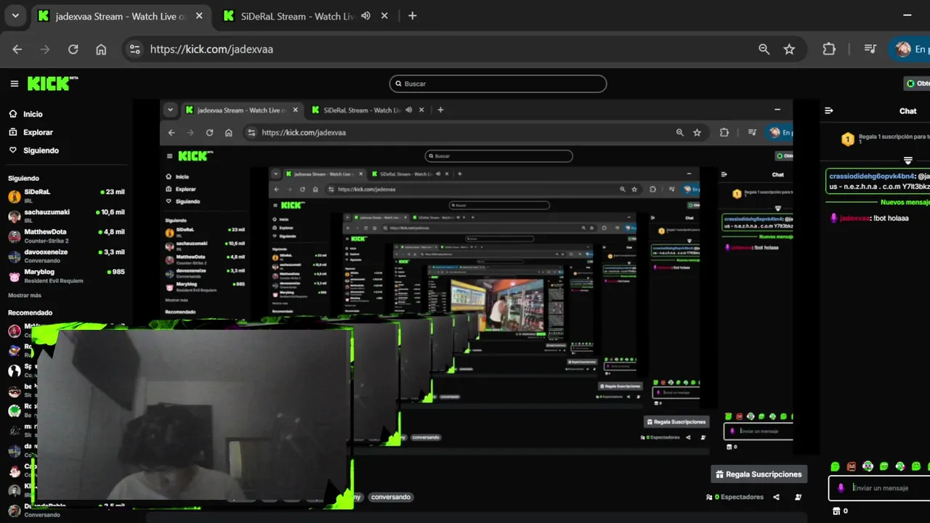Click Counter-Strike 2 category under MatthewDota
The height and width of the screenshot is (523, 930).
[x=46, y=240]
